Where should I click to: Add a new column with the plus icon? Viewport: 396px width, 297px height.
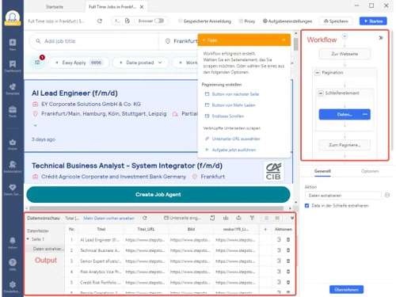[x=265, y=229]
